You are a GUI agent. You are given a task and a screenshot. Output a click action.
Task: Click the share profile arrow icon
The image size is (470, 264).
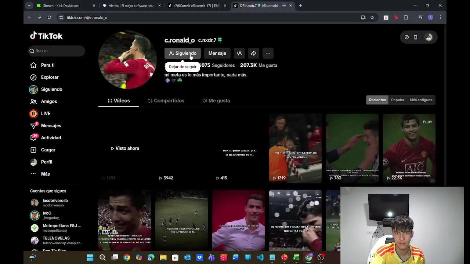[253, 53]
